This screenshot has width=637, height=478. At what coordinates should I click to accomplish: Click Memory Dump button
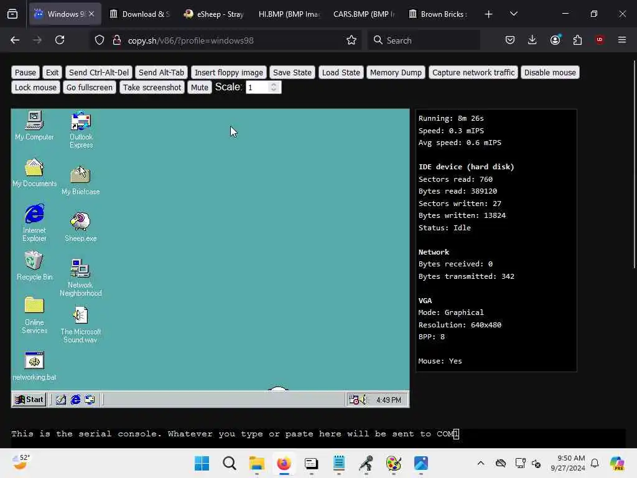[x=396, y=72]
